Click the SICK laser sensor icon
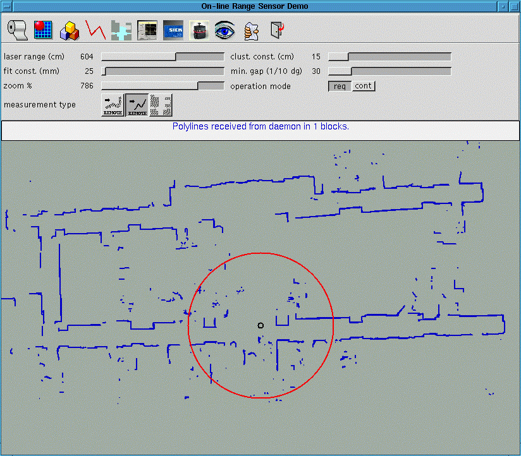 [x=173, y=30]
